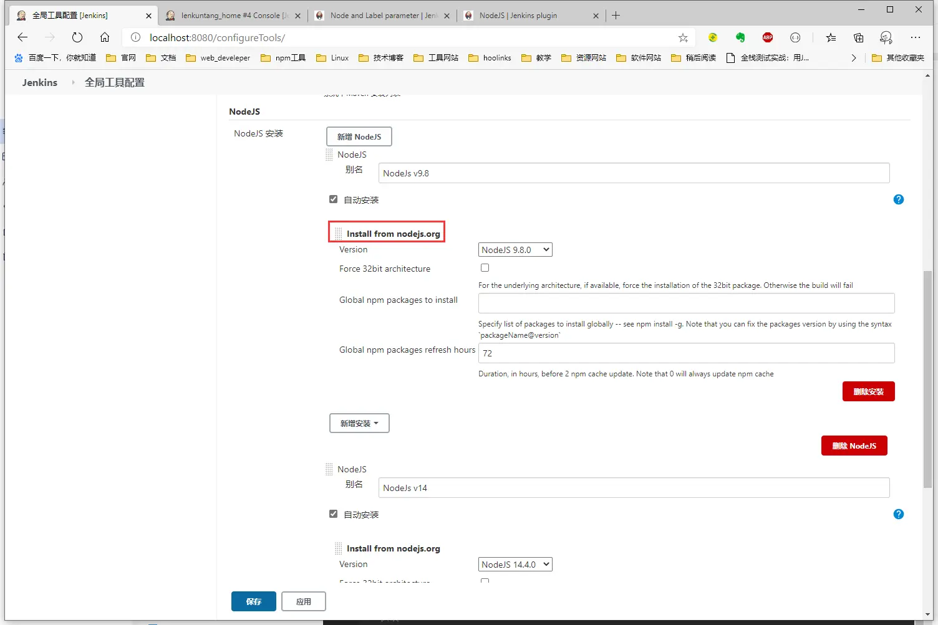Click the red 删除安装 button
The width and height of the screenshot is (938, 625).
[868, 391]
